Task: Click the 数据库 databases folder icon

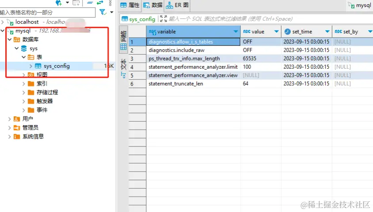Action: 17,39
